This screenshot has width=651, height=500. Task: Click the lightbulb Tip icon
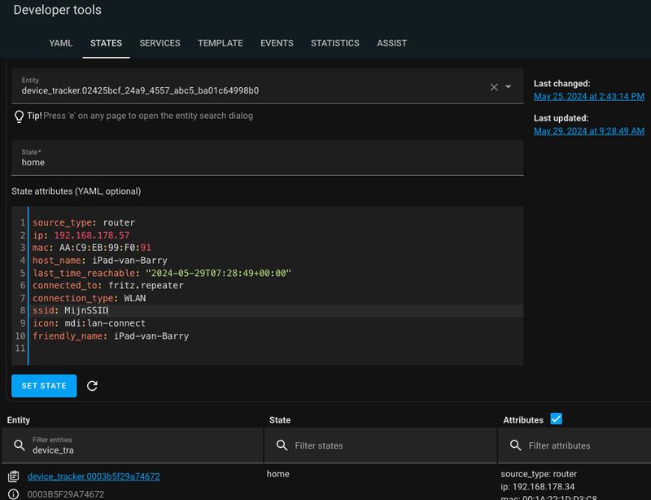pos(19,116)
